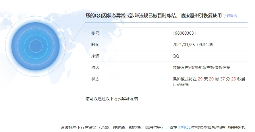This screenshot has width=255, height=132.
Task: Click the source value QQ
Action: (176, 56)
